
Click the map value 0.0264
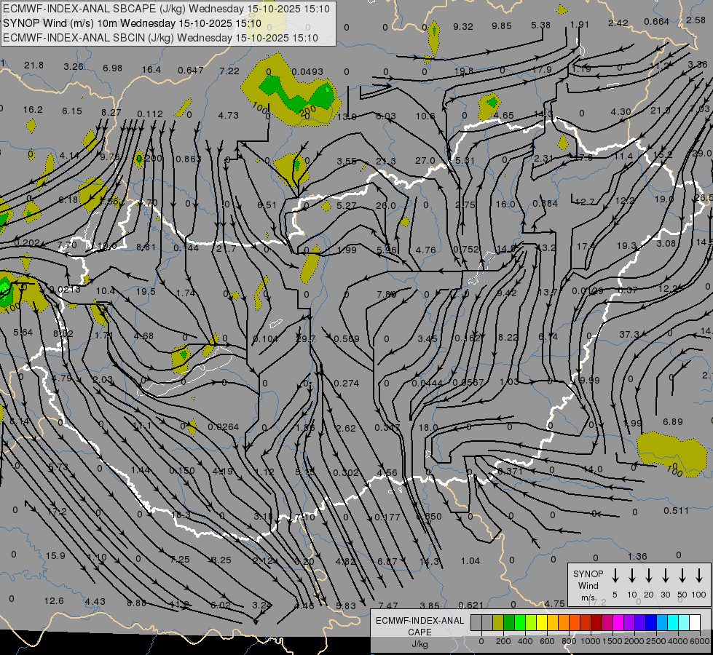click(224, 427)
